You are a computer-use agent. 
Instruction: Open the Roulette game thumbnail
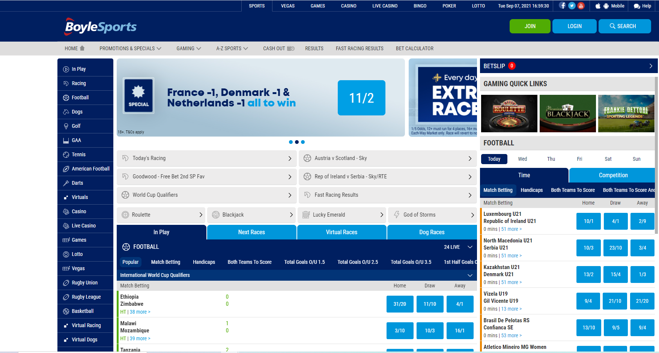[x=509, y=114]
